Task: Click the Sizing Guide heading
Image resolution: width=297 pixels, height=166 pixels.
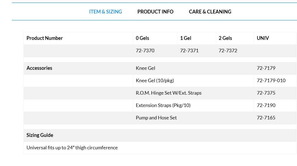Action: pyautogui.click(x=40, y=135)
